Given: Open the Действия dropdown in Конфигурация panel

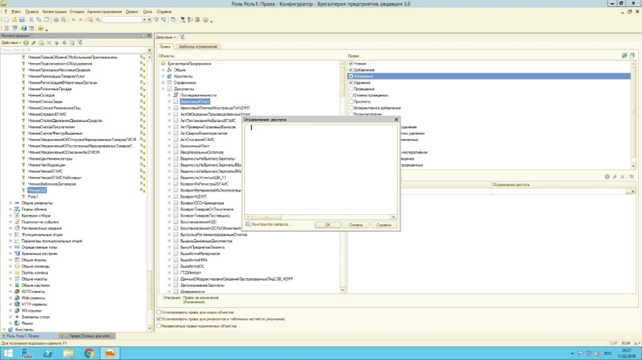Looking at the screenshot, I should click(10, 43).
